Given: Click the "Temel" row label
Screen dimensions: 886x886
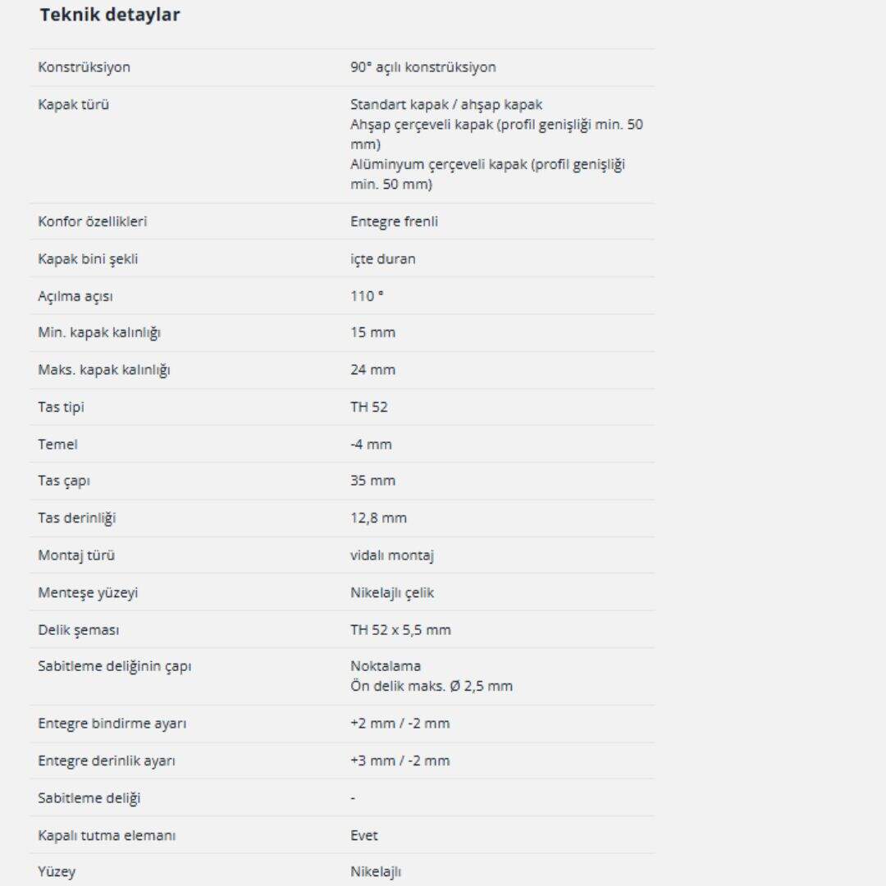Looking at the screenshot, I should (57, 445).
